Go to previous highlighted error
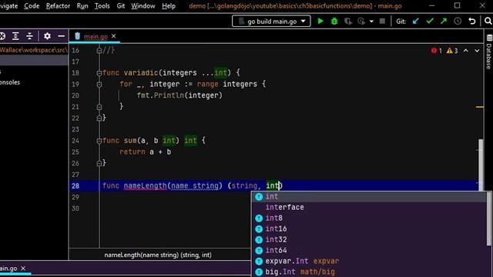Viewport: 493px width, 277px height. [465, 51]
